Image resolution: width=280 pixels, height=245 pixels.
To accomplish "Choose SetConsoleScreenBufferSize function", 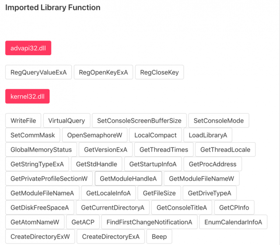I will (x=139, y=121).
